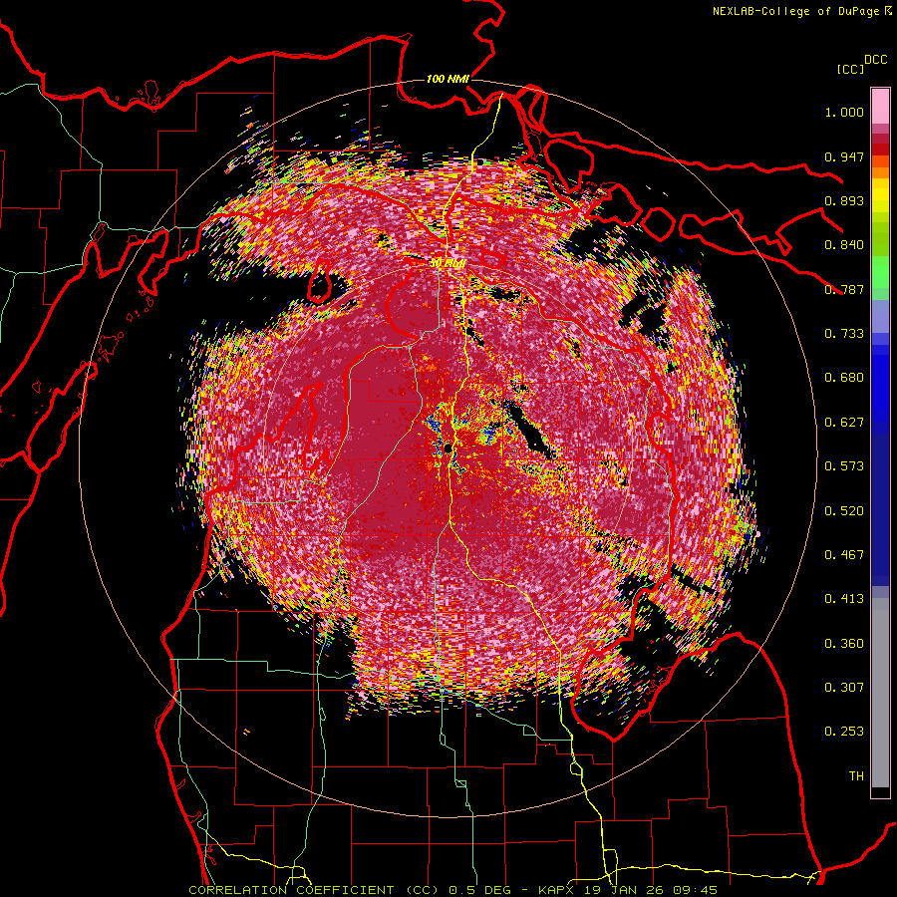The height and width of the screenshot is (897, 897).
Task: Click the 0.627 legend value
Action: [844, 423]
